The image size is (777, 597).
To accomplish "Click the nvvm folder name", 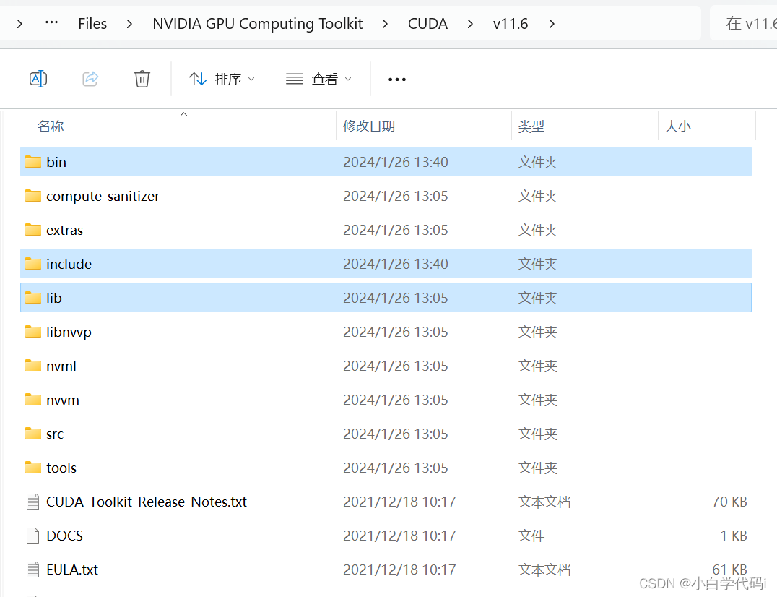I will [62, 400].
